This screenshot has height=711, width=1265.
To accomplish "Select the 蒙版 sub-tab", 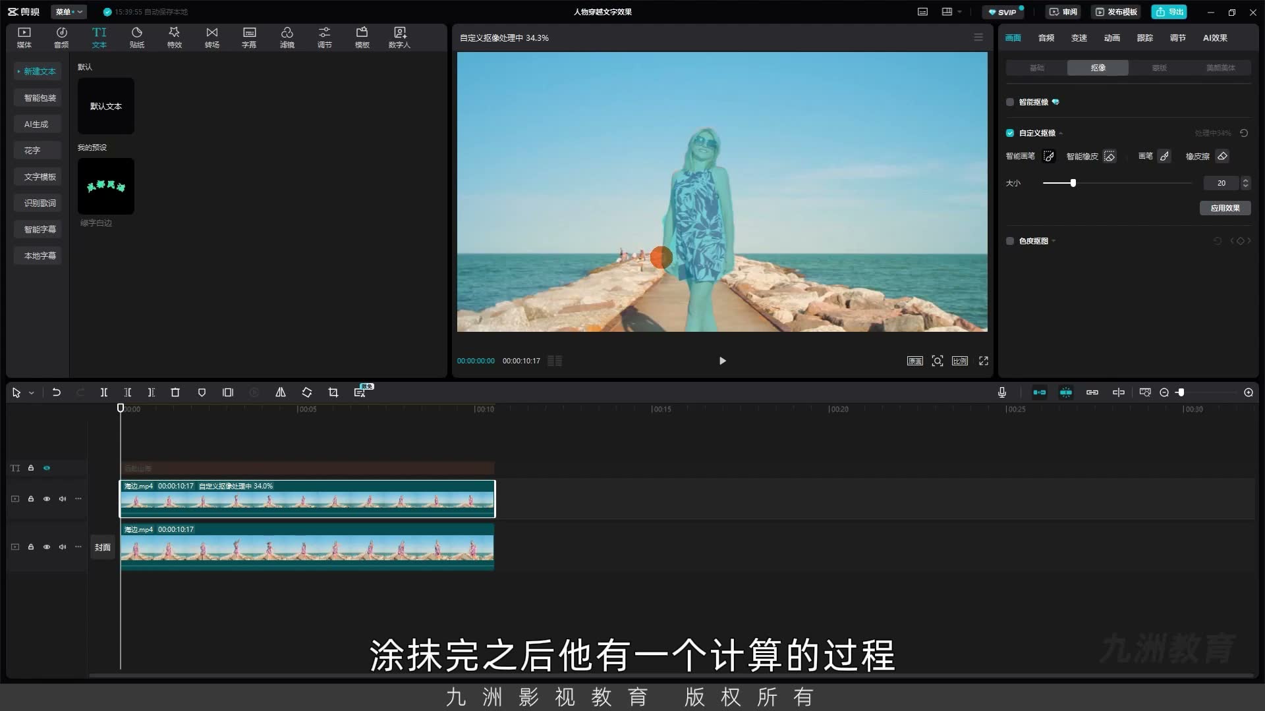I will (x=1160, y=68).
